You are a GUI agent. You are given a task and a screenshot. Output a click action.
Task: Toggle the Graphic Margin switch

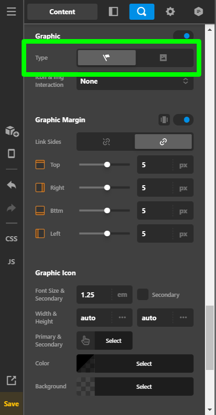[x=183, y=120]
